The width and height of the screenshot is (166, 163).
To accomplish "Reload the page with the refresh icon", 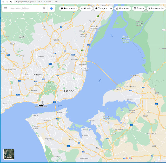I will pos(11,2).
